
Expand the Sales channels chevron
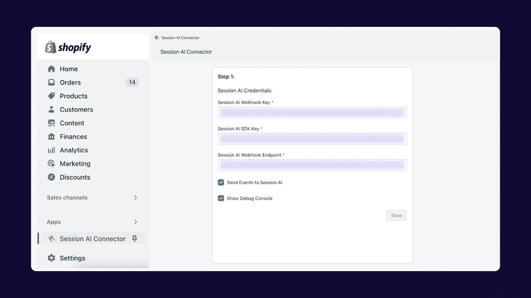click(135, 198)
